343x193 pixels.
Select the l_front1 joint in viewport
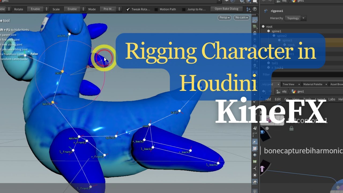(x=73, y=151)
